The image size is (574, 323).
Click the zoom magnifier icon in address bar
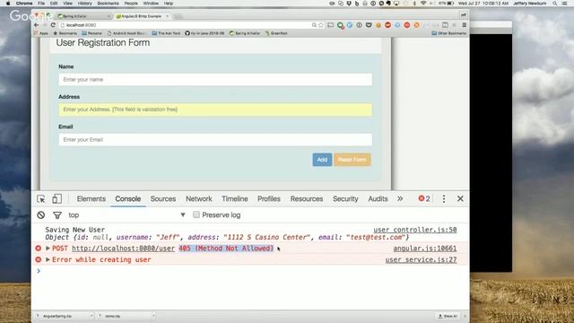(x=314, y=25)
